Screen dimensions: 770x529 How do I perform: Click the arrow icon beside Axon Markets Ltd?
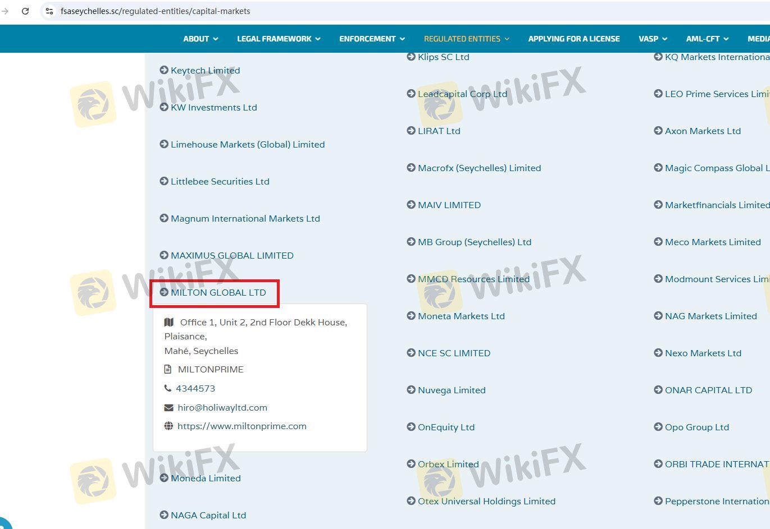tap(658, 131)
